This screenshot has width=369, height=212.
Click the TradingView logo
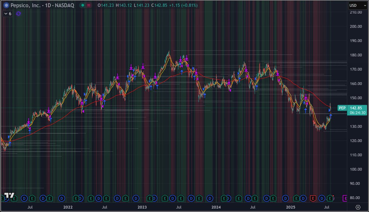coord(9,196)
